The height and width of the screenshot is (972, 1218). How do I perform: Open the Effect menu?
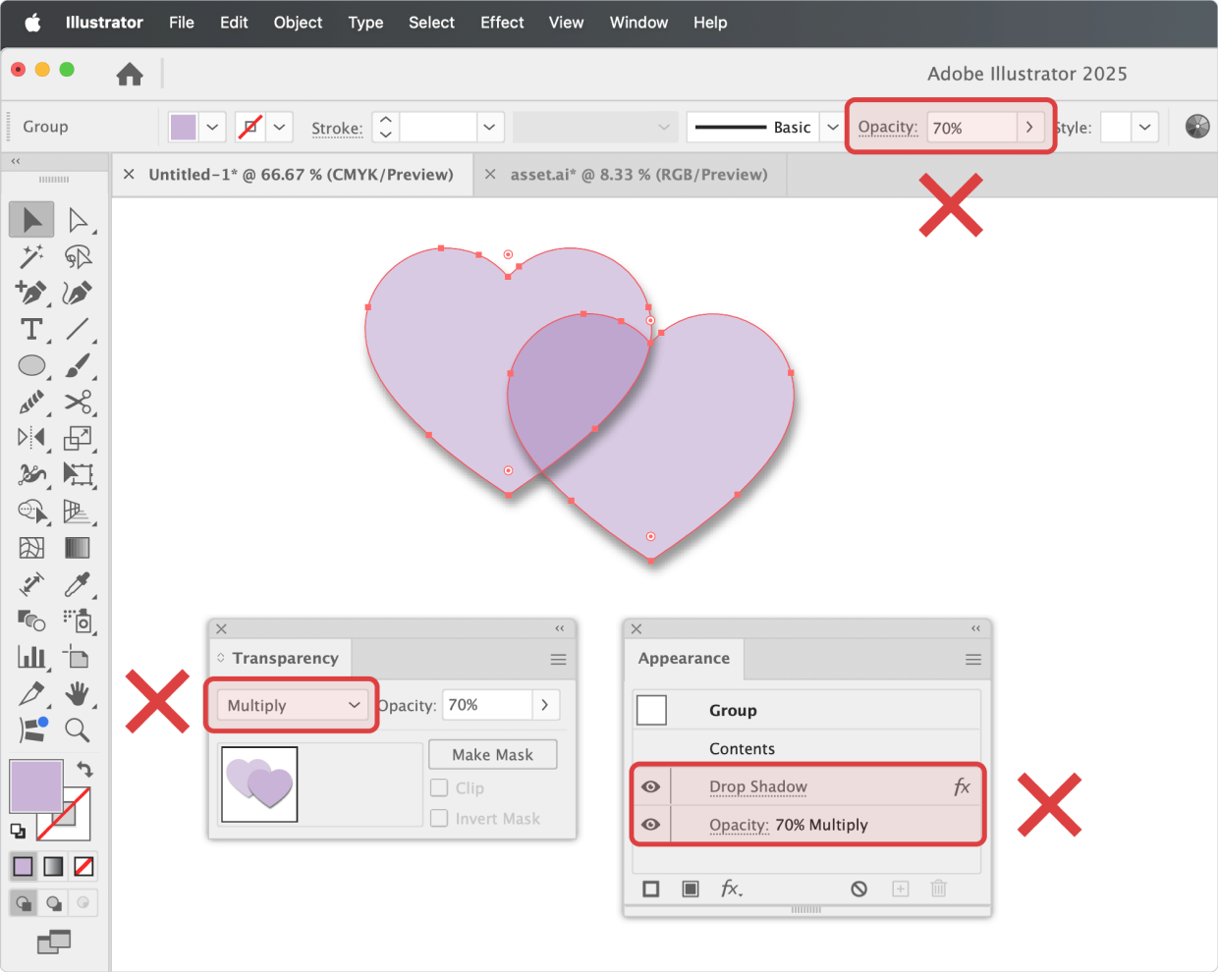pos(501,23)
